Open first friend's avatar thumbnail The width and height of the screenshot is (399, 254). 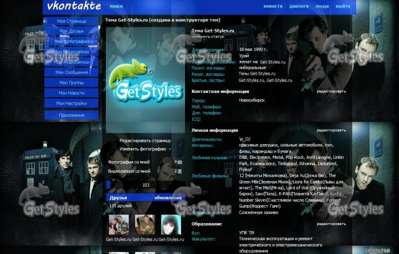[x=119, y=225]
